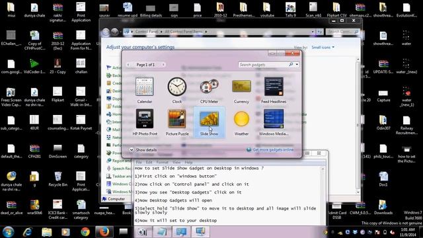Open Firefox from taskbar
423x238 pixels.
pyautogui.click(x=104, y=232)
